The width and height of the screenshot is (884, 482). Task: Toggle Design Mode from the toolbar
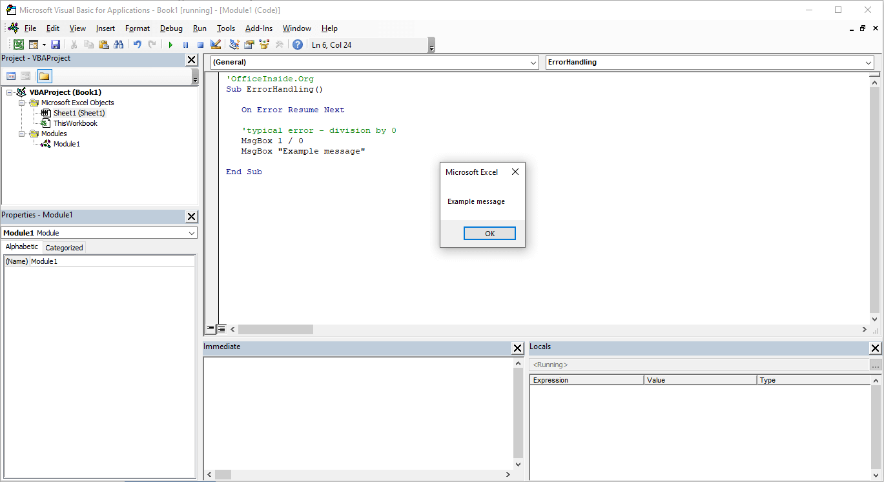click(x=215, y=44)
